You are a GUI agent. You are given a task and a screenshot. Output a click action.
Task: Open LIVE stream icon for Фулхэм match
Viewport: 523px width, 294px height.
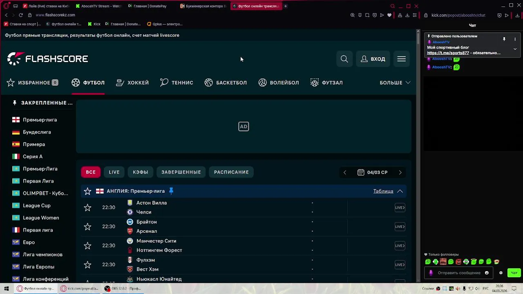click(400, 265)
